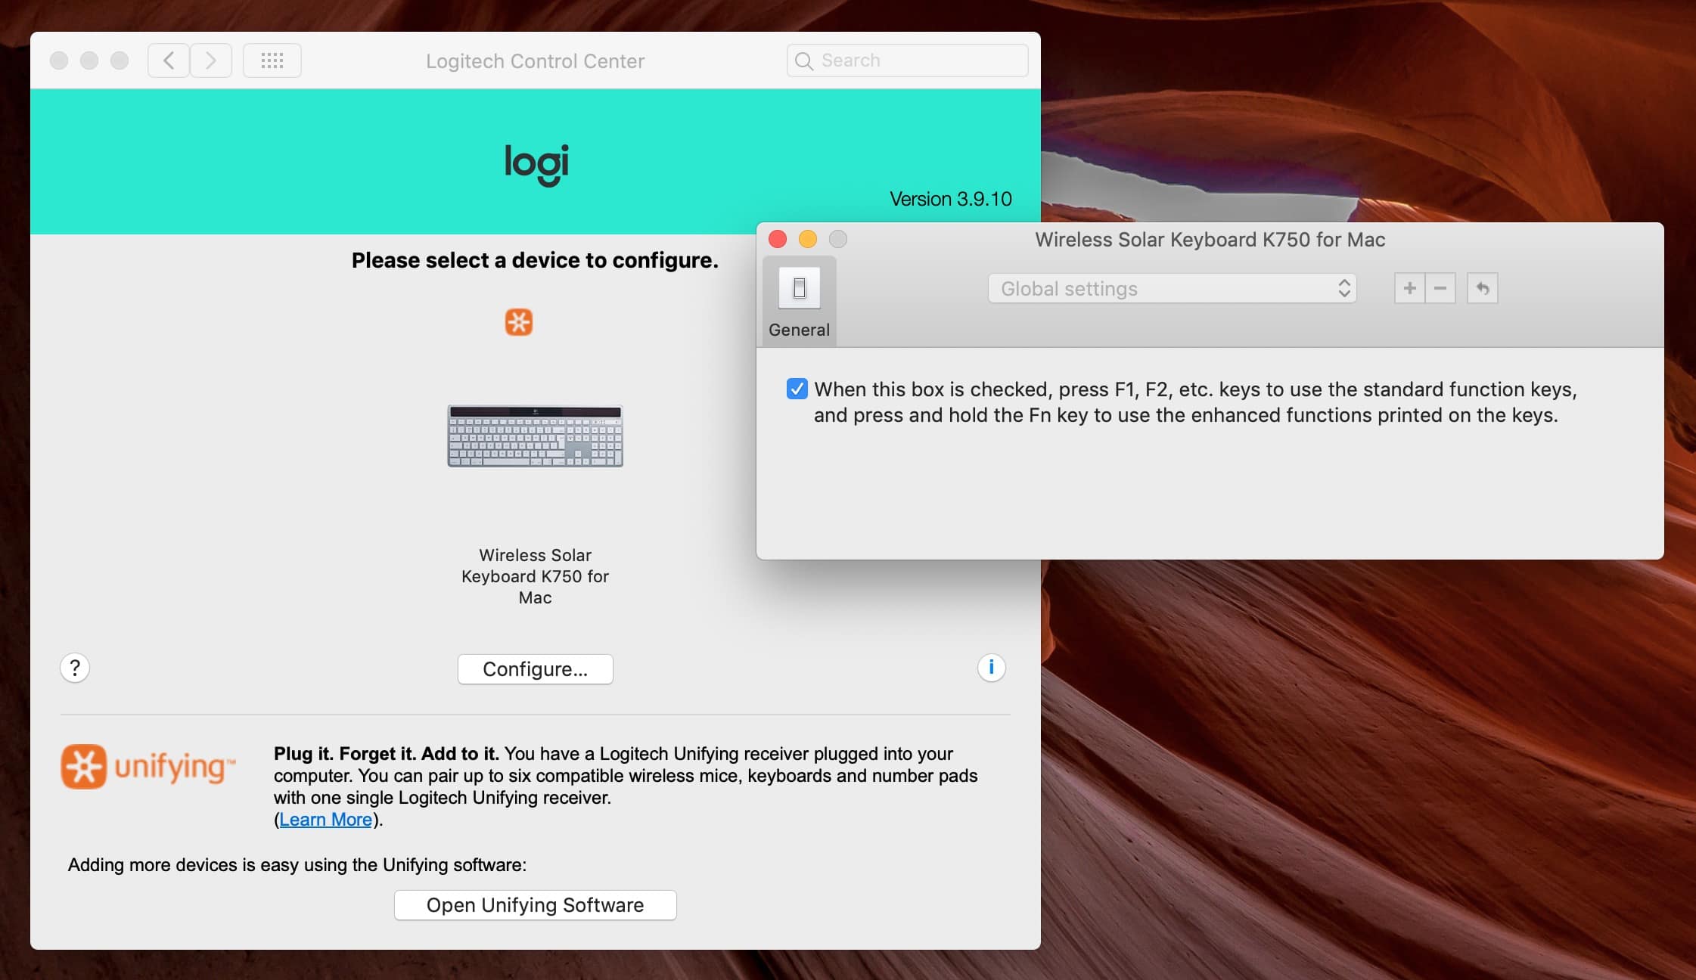The height and width of the screenshot is (980, 1696).
Task: Open the show-all grid icon
Action: (x=272, y=60)
